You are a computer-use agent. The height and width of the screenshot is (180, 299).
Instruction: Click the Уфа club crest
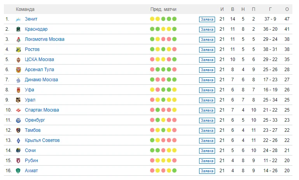pos(18,90)
